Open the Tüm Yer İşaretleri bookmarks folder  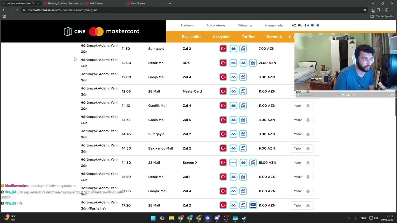pos(382,16)
